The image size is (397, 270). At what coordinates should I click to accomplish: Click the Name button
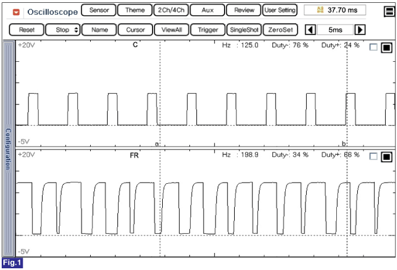[x=99, y=30]
